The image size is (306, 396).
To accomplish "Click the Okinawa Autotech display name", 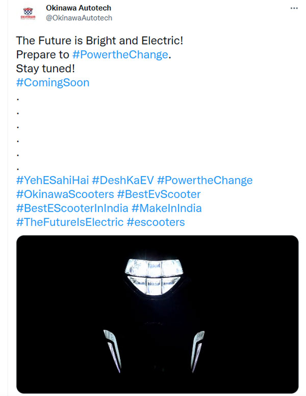I will coord(78,8).
